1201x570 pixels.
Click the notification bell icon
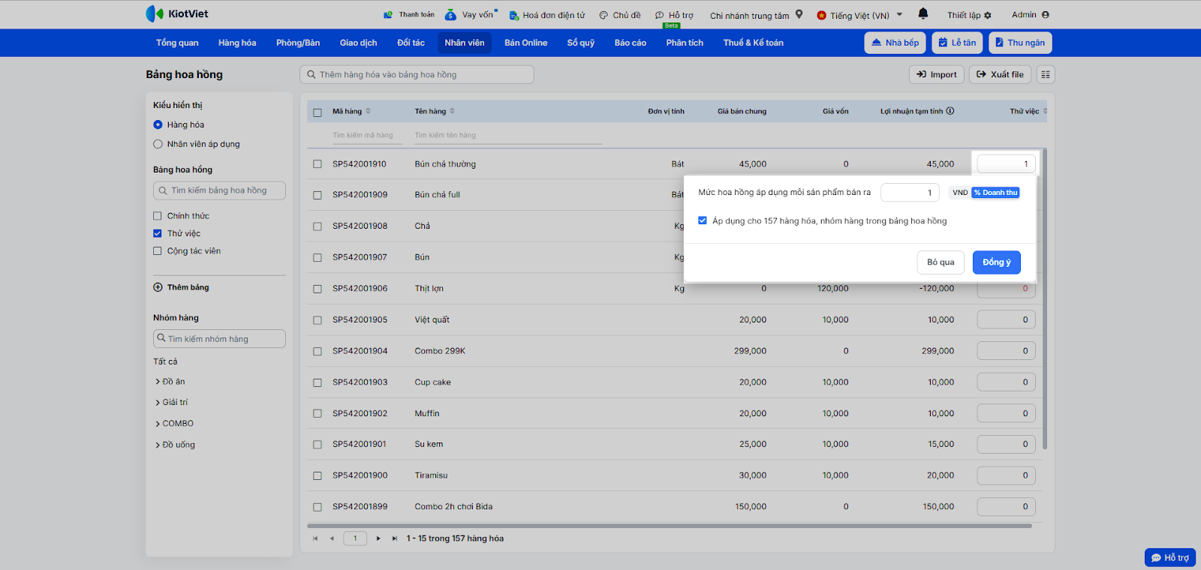point(923,13)
